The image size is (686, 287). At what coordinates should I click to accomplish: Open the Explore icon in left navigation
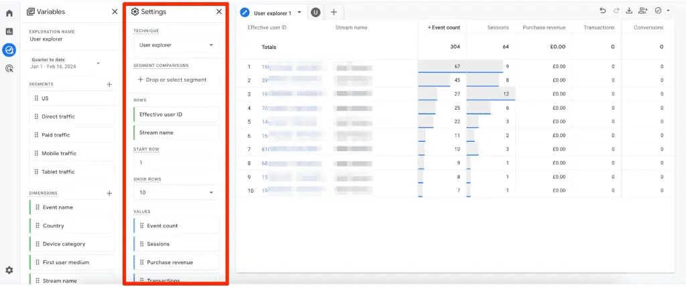tap(9, 50)
